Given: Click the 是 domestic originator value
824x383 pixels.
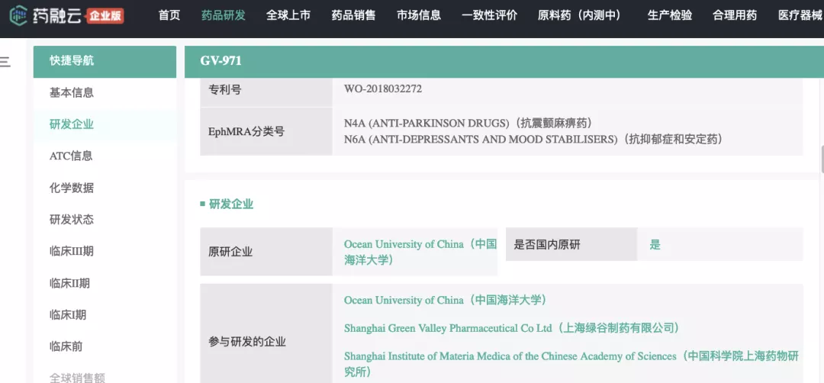Looking at the screenshot, I should (x=655, y=244).
